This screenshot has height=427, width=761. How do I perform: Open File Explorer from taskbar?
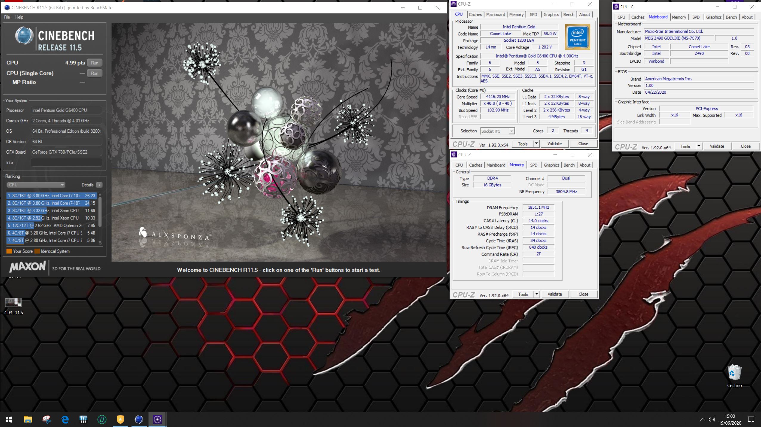pos(28,420)
